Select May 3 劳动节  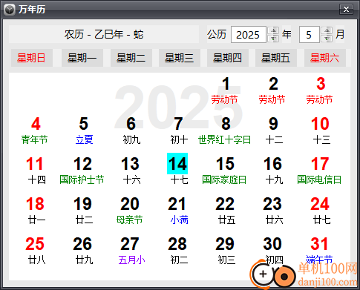coord(320,90)
